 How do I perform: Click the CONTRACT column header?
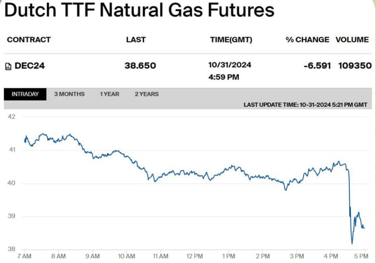point(29,40)
